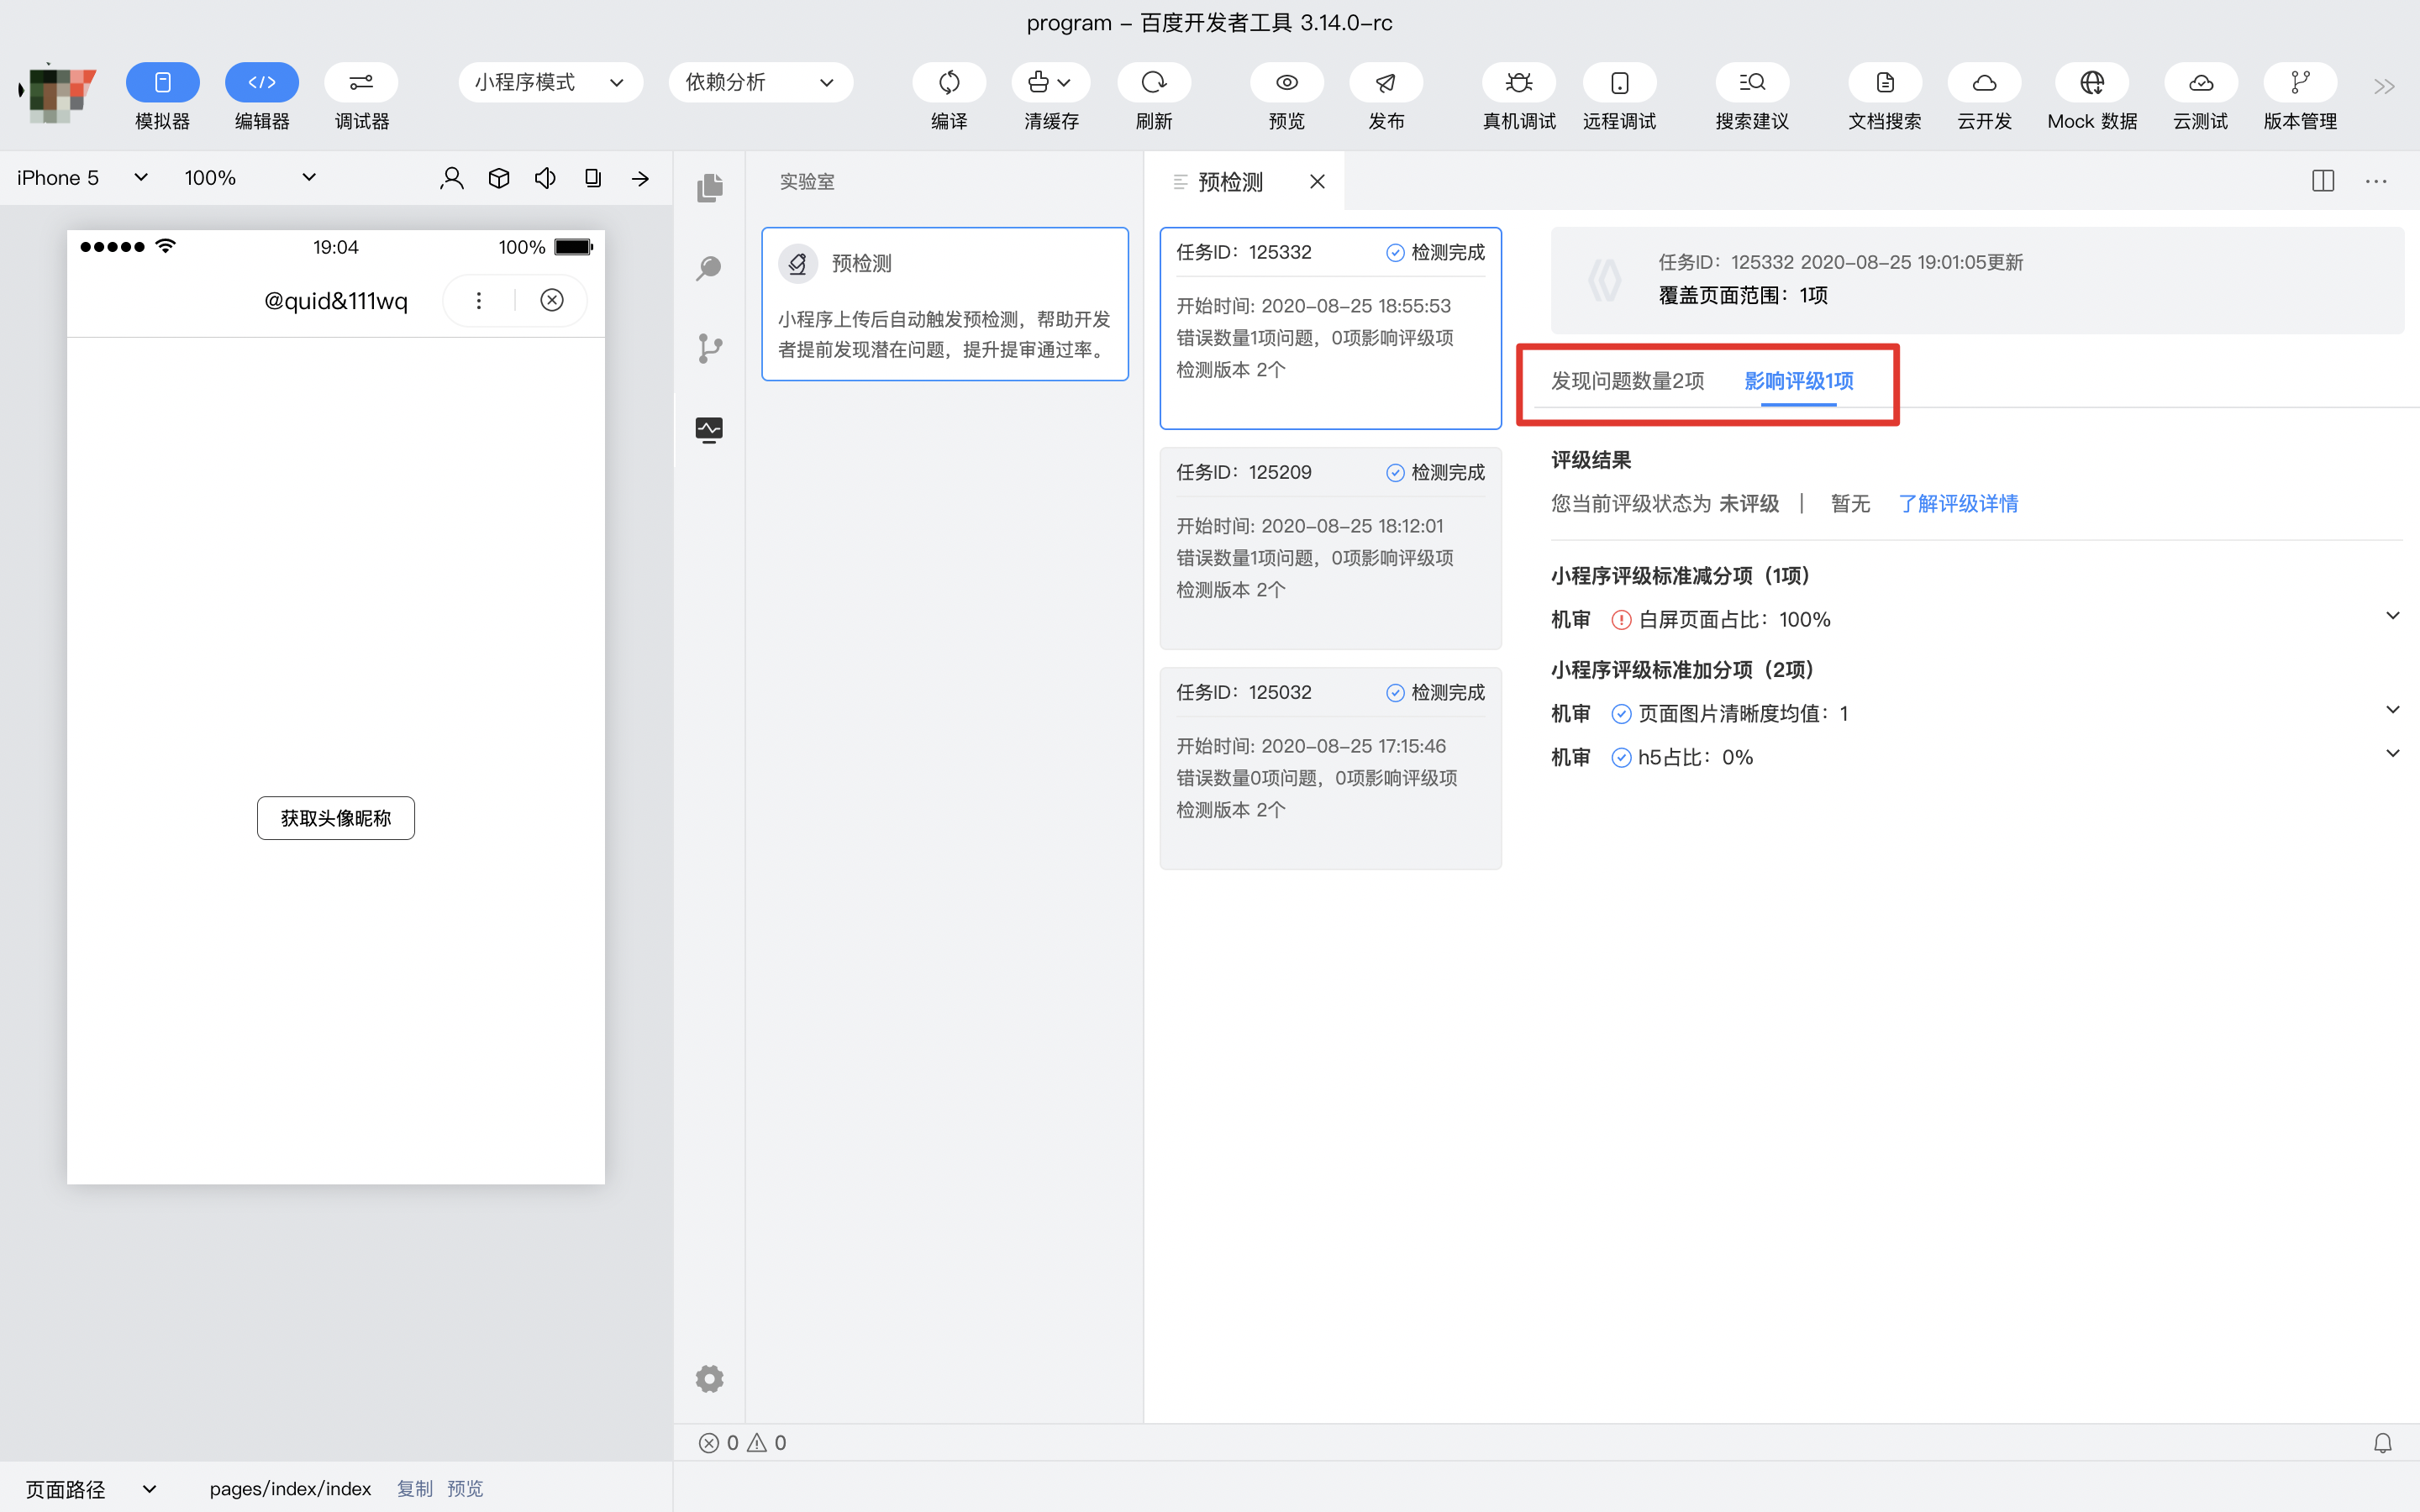Toggle the 编辑器 editor panel

(x=262, y=82)
